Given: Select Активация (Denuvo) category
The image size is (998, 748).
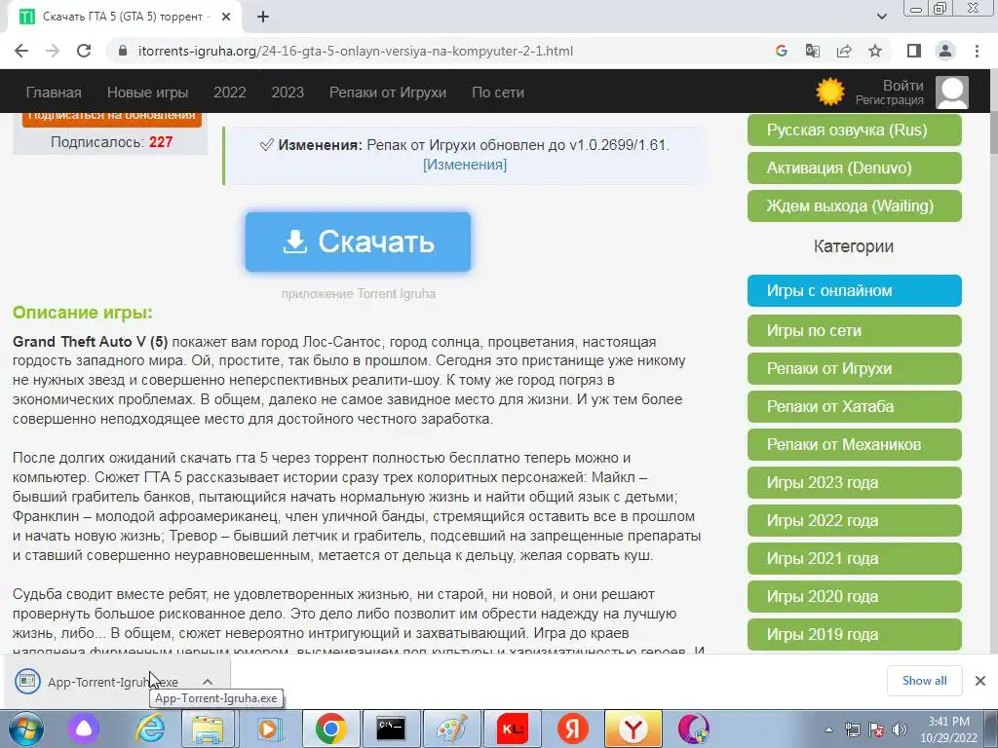Looking at the screenshot, I should tap(854, 168).
